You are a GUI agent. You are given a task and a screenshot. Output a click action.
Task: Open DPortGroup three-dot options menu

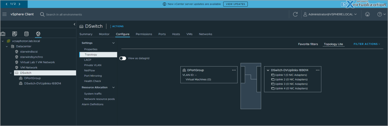(234, 70)
